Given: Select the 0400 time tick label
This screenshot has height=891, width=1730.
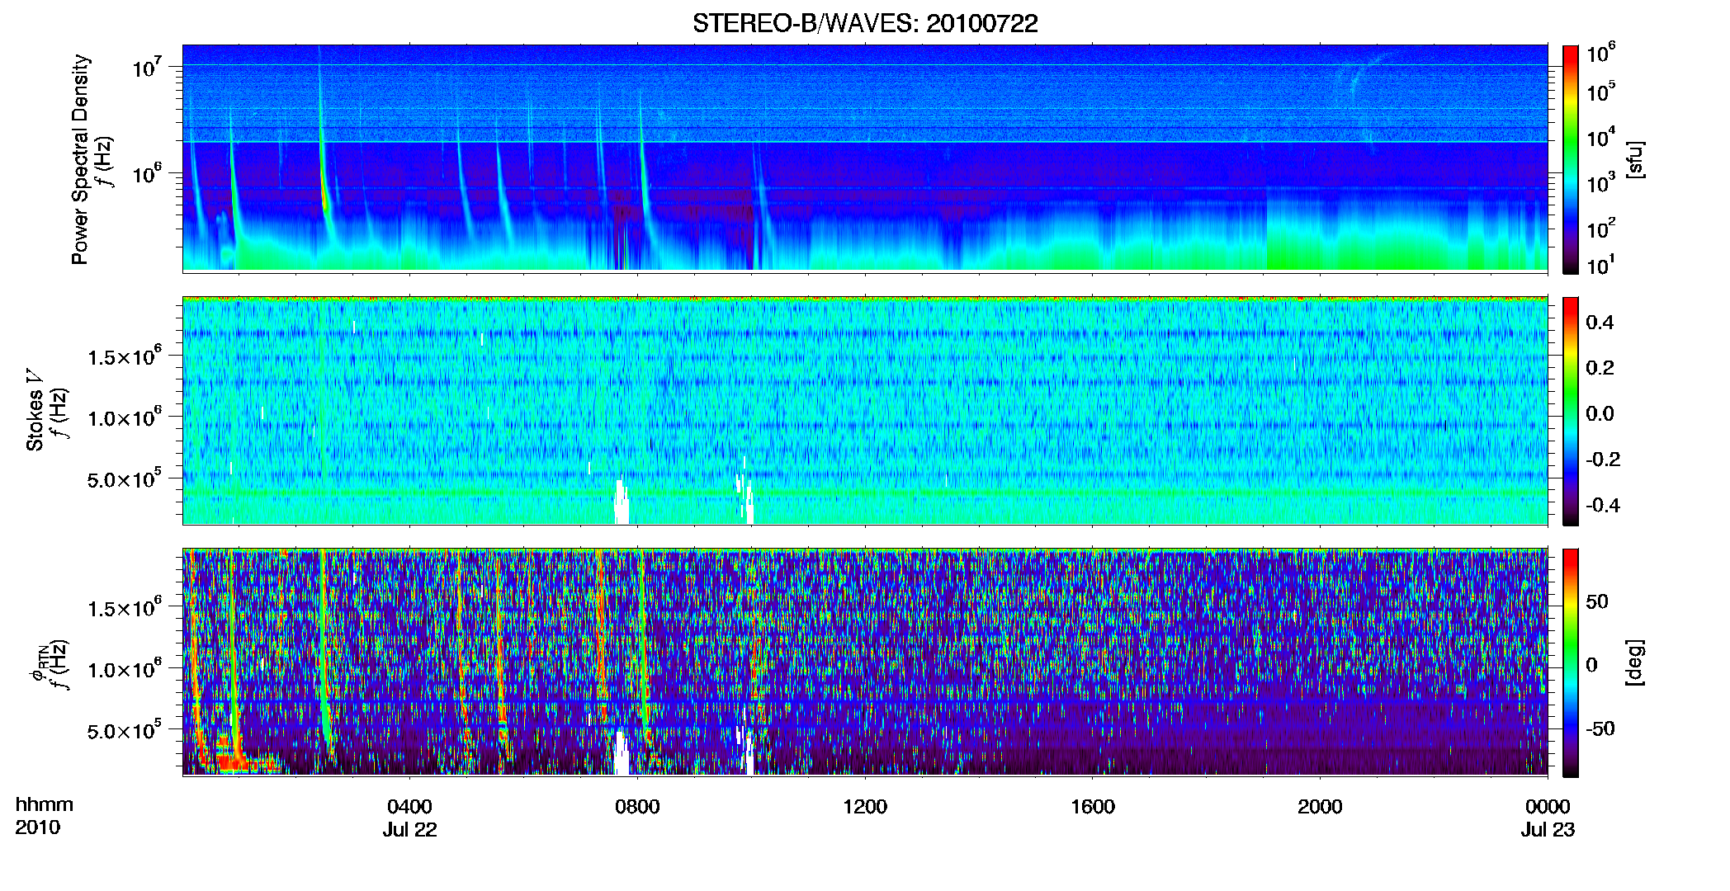Looking at the screenshot, I should (409, 807).
